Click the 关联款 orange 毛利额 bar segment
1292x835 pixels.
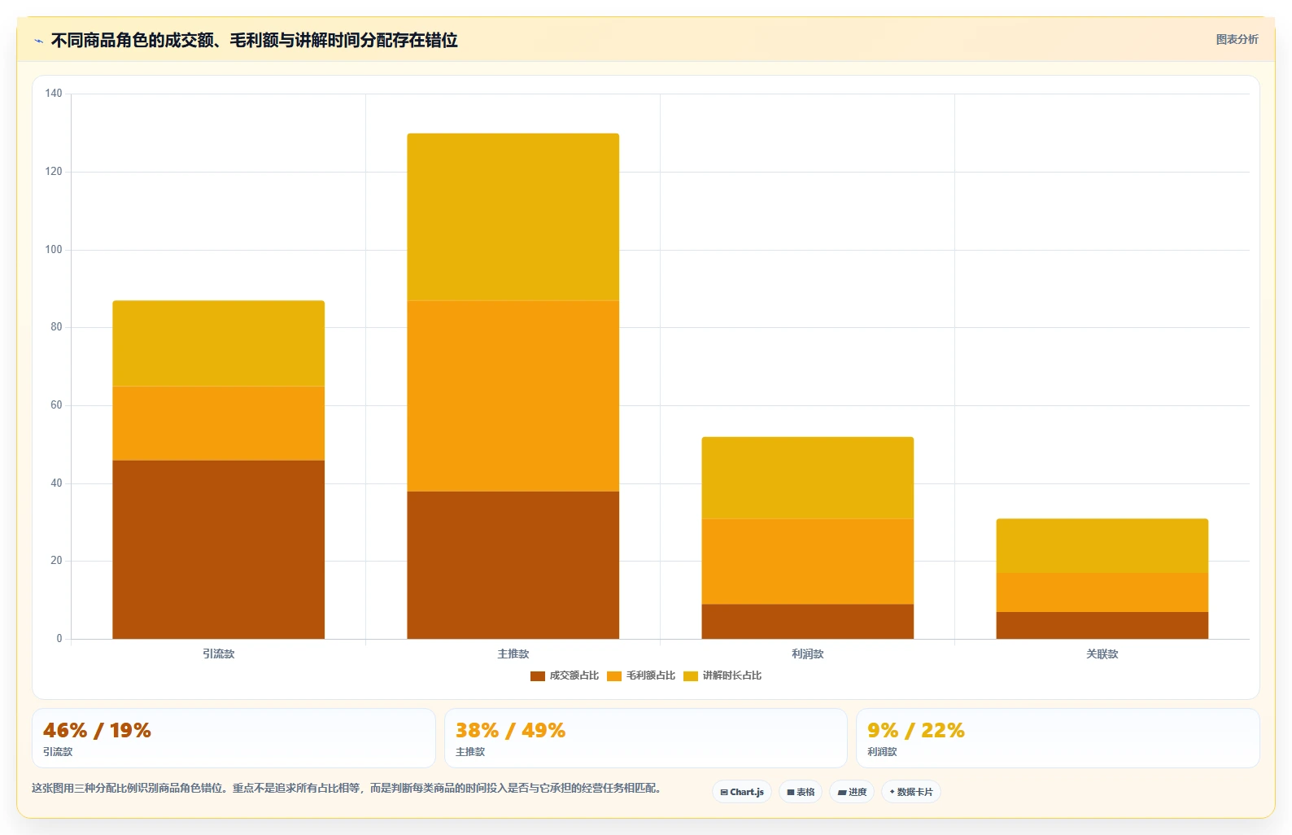pos(1102,592)
